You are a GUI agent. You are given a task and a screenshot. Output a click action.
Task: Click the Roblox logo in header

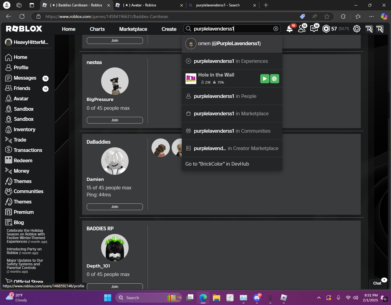coord(24,29)
